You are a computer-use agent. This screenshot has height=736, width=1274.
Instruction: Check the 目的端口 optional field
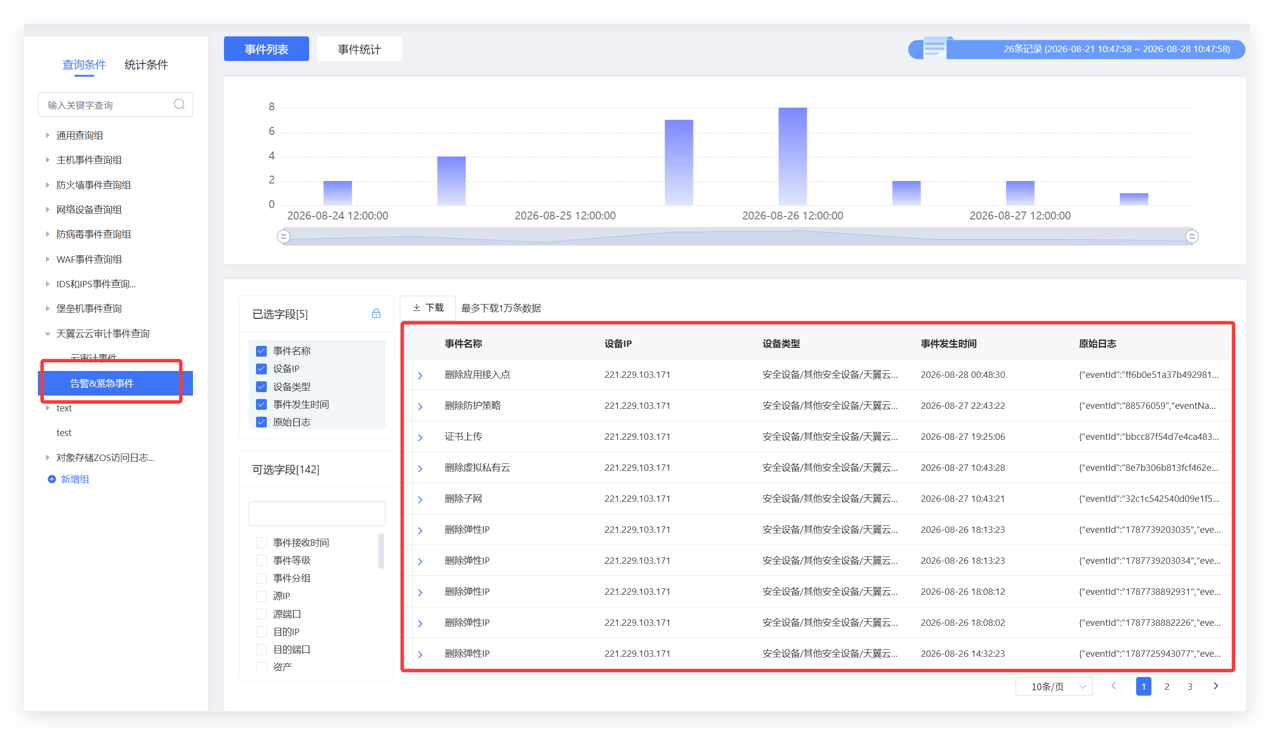[x=261, y=649]
